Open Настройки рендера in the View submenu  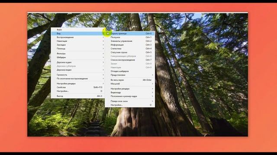tap(130, 89)
